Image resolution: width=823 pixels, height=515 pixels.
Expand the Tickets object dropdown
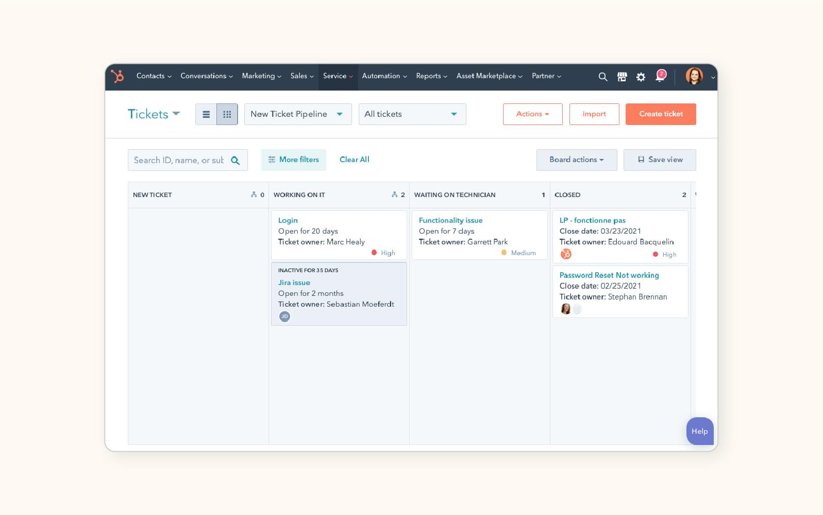tap(154, 114)
